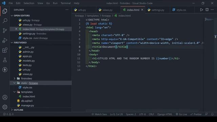
Task: Go to line via Ln 8, Col 28
Action: pos(116,114)
